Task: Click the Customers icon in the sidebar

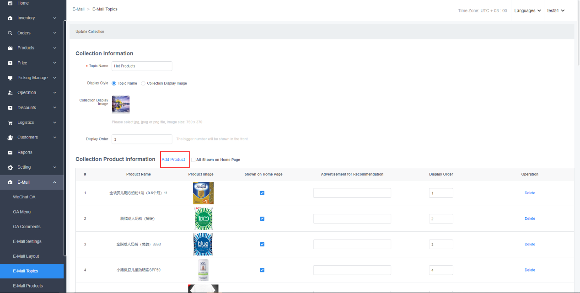Action: 10,138
